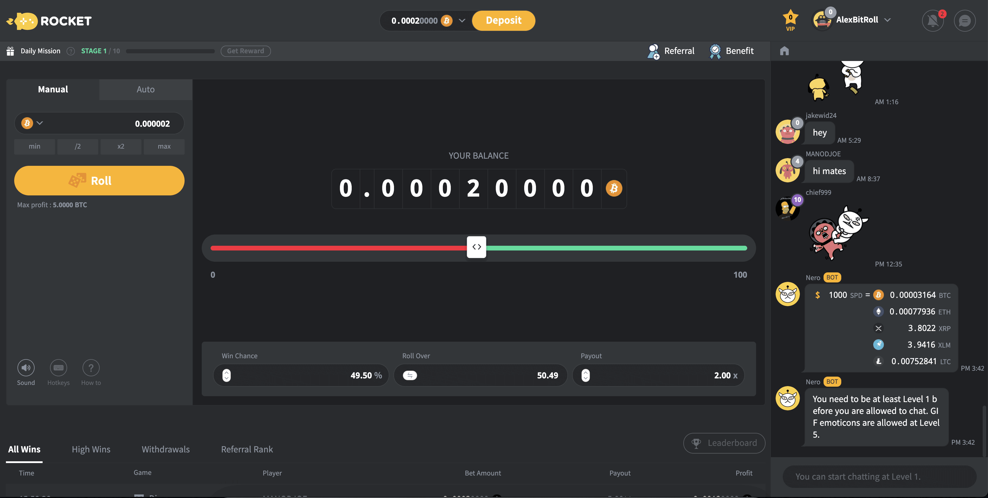Select the High Wins tab
The image size is (988, 498).
(91, 449)
